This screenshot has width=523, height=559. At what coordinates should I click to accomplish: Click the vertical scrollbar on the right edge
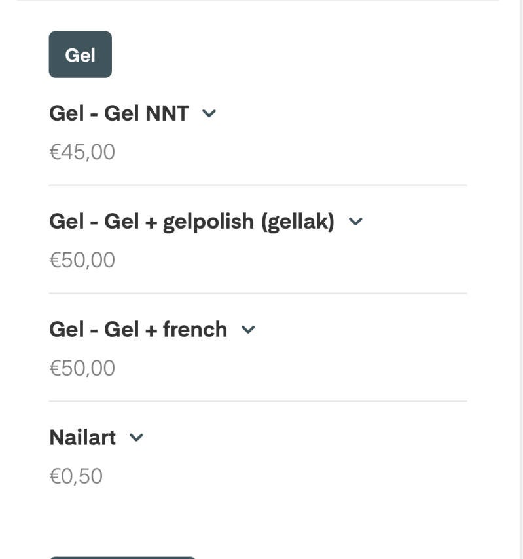pyautogui.click(x=520, y=262)
